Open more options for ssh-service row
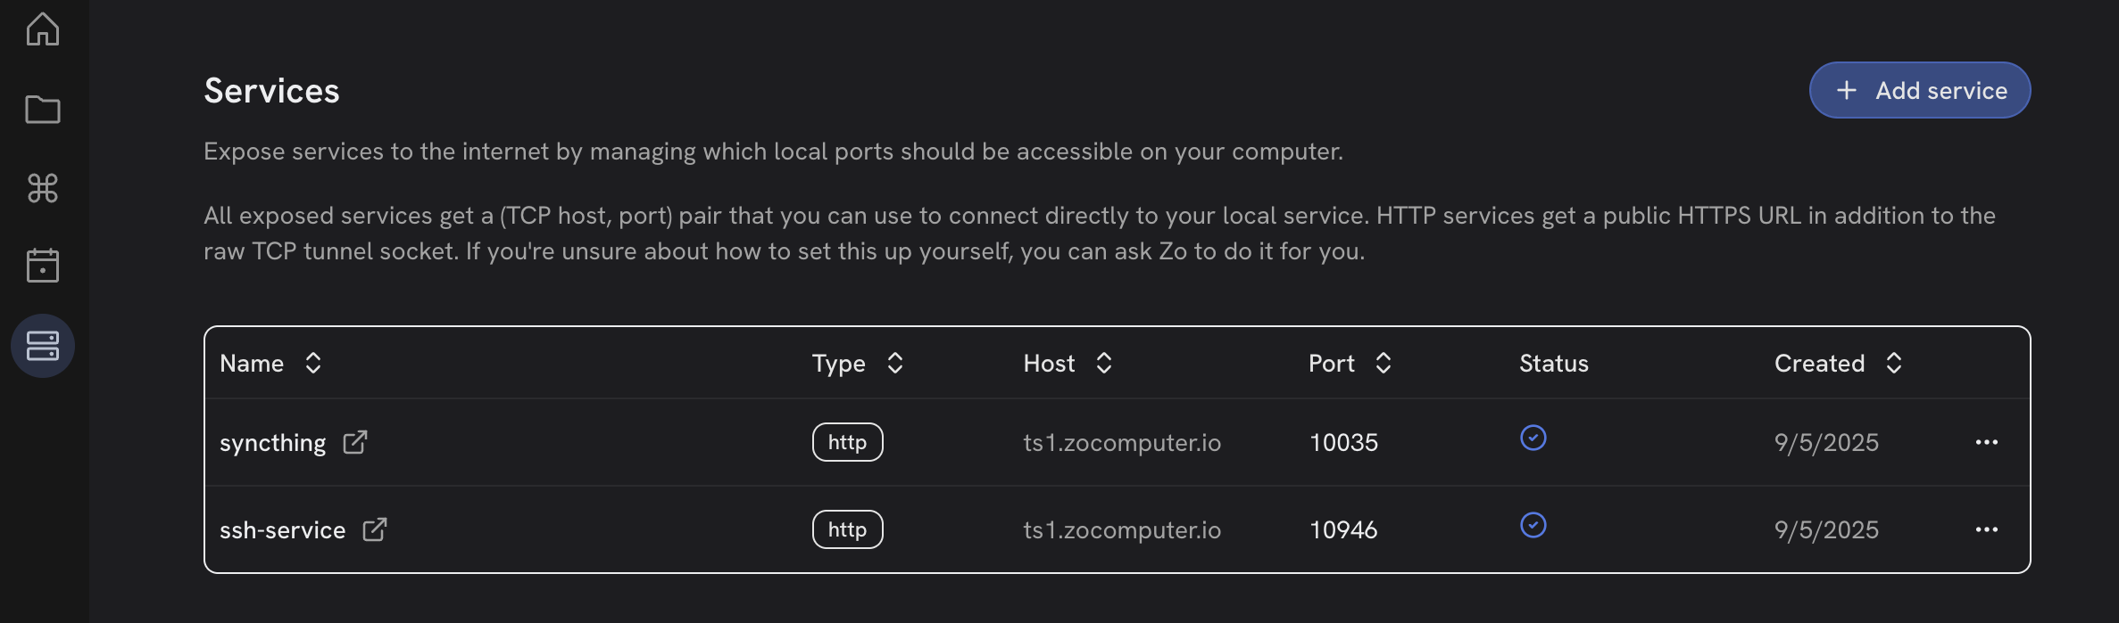The height and width of the screenshot is (623, 2119). click(1987, 529)
